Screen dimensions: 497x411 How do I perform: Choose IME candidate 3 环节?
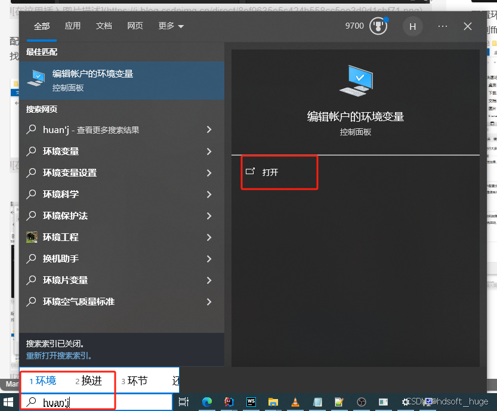point(134,381)
